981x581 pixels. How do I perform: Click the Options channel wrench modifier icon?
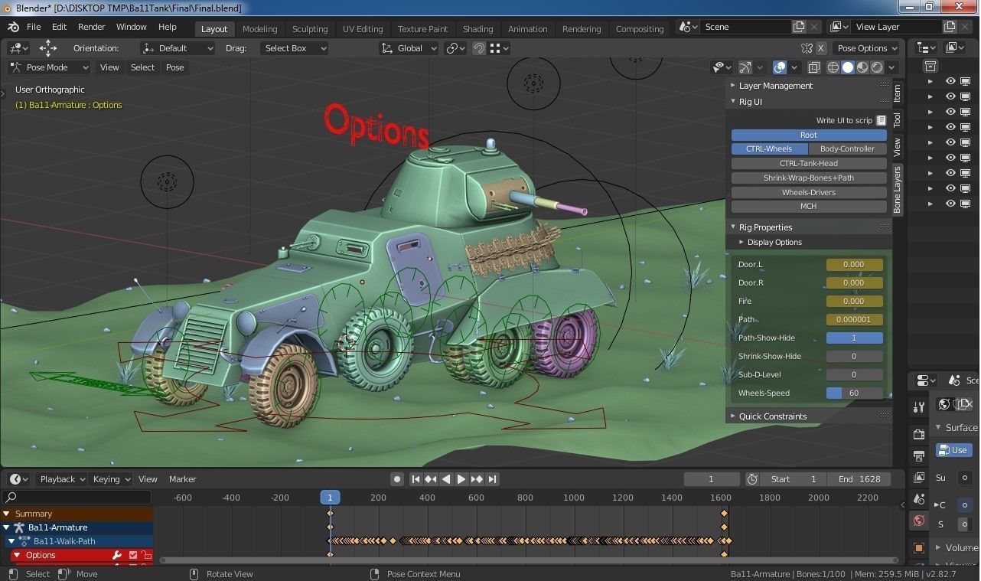pyautogui.click(x=117, y=555)
